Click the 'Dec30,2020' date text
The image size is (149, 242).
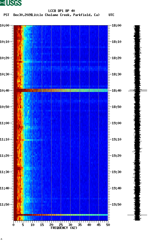22,15
